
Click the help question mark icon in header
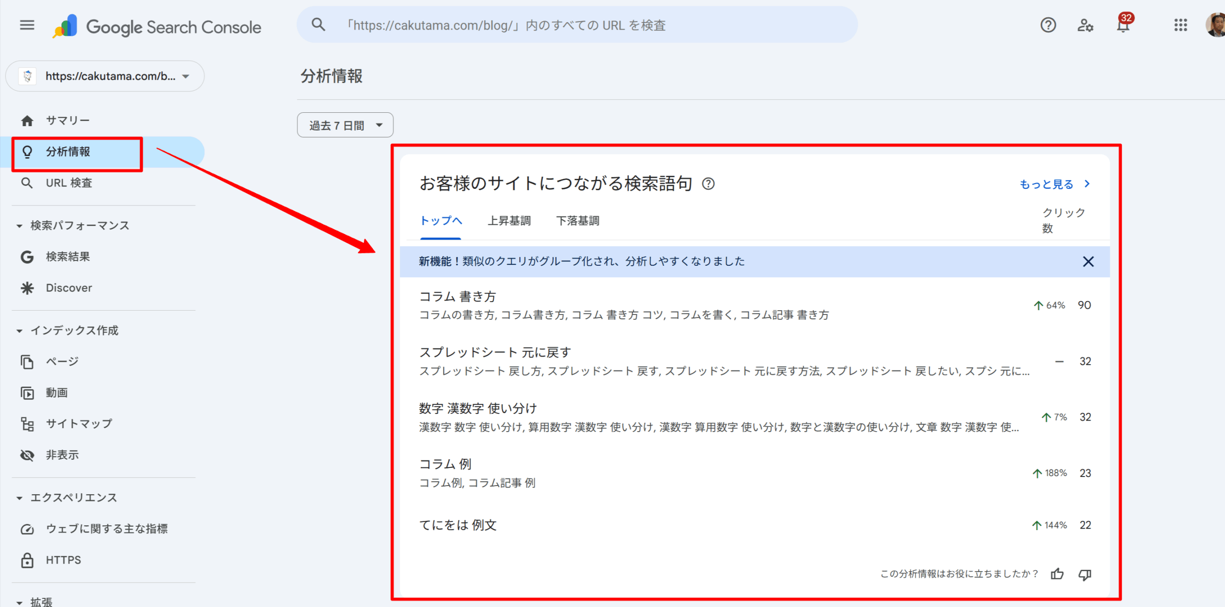click(x=1048, y=25)
